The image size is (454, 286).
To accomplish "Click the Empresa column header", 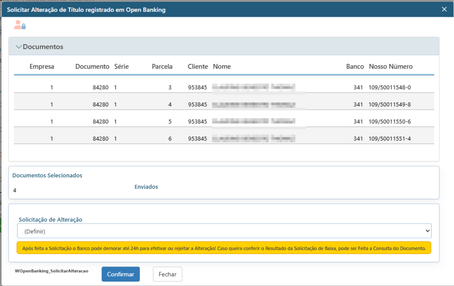I will tap(42, 67).
